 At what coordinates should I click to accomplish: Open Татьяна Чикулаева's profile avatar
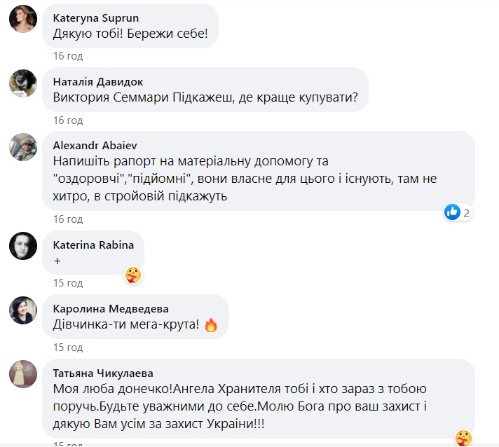pyautogui.click(x=22, y=373)
